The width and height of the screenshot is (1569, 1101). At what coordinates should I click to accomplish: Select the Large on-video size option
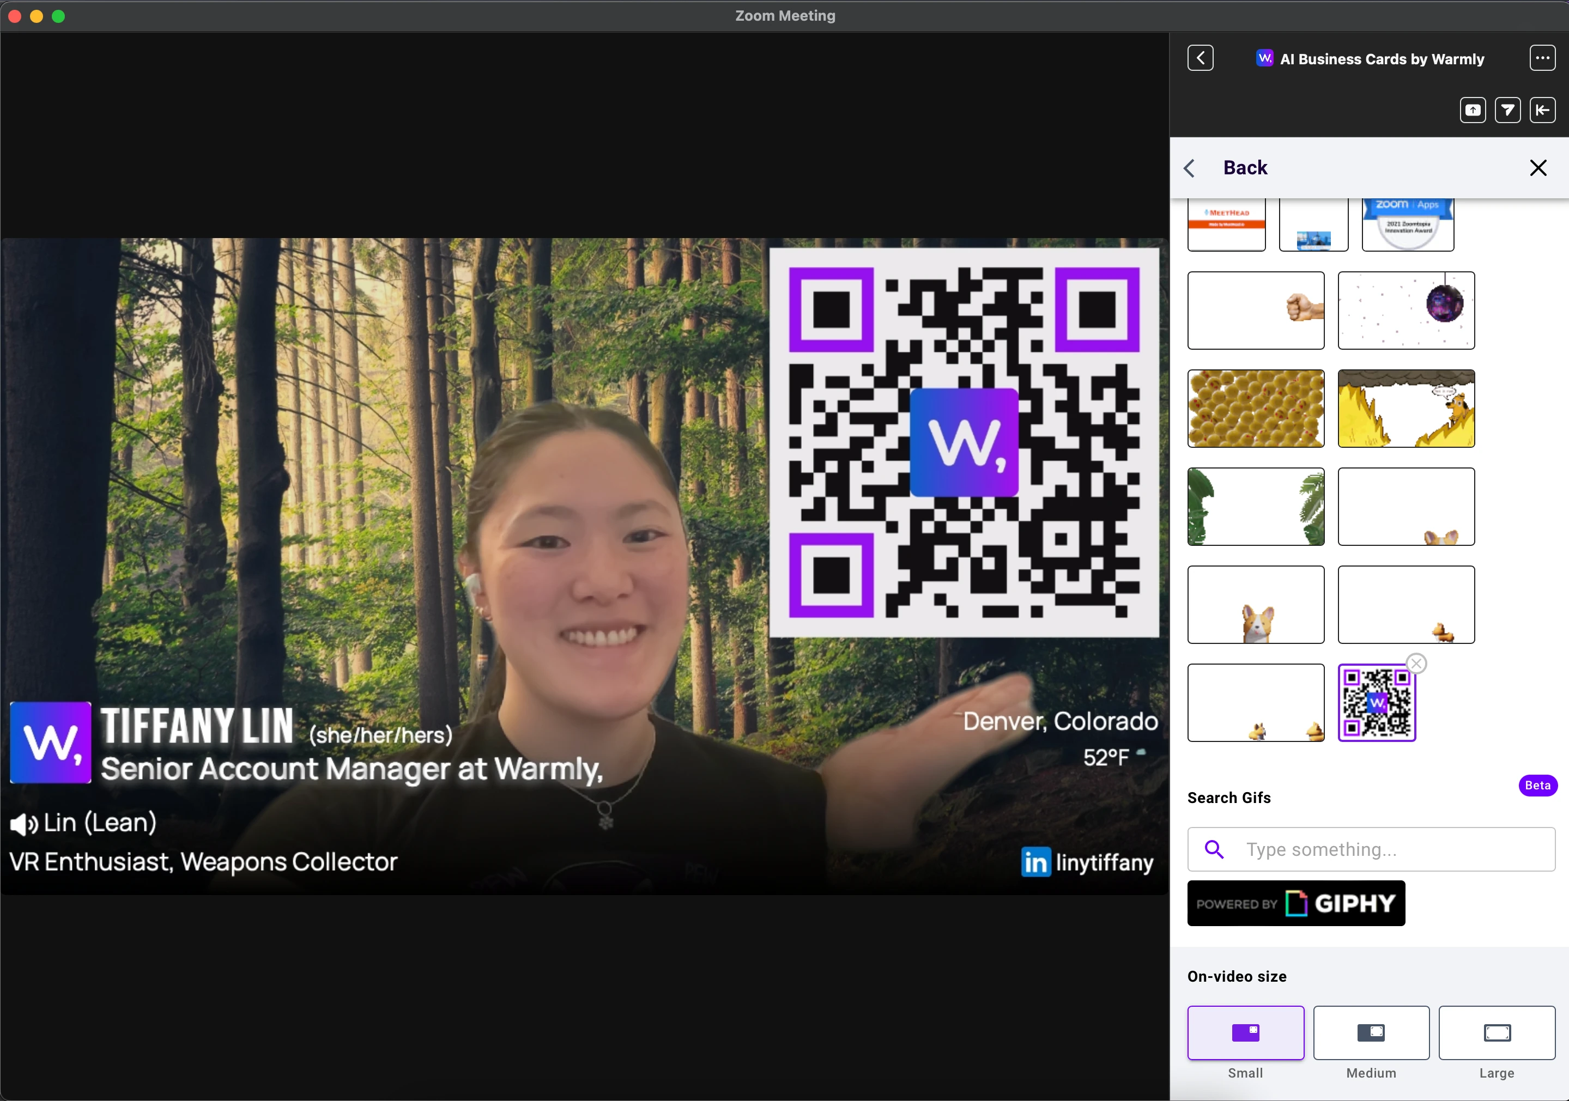1497,1032
